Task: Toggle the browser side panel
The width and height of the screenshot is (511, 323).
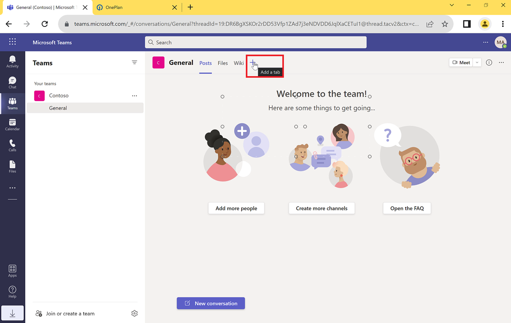Action: point(467,24)
